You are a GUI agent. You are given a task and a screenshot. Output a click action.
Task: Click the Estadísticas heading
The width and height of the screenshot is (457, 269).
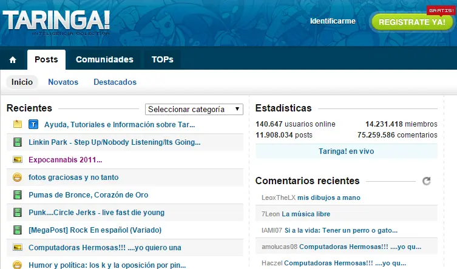pos(283,108)
